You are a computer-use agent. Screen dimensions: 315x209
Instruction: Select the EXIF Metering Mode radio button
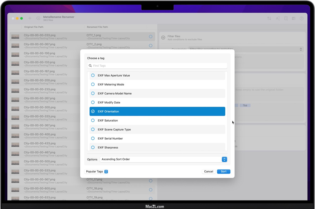pos(93,85)
